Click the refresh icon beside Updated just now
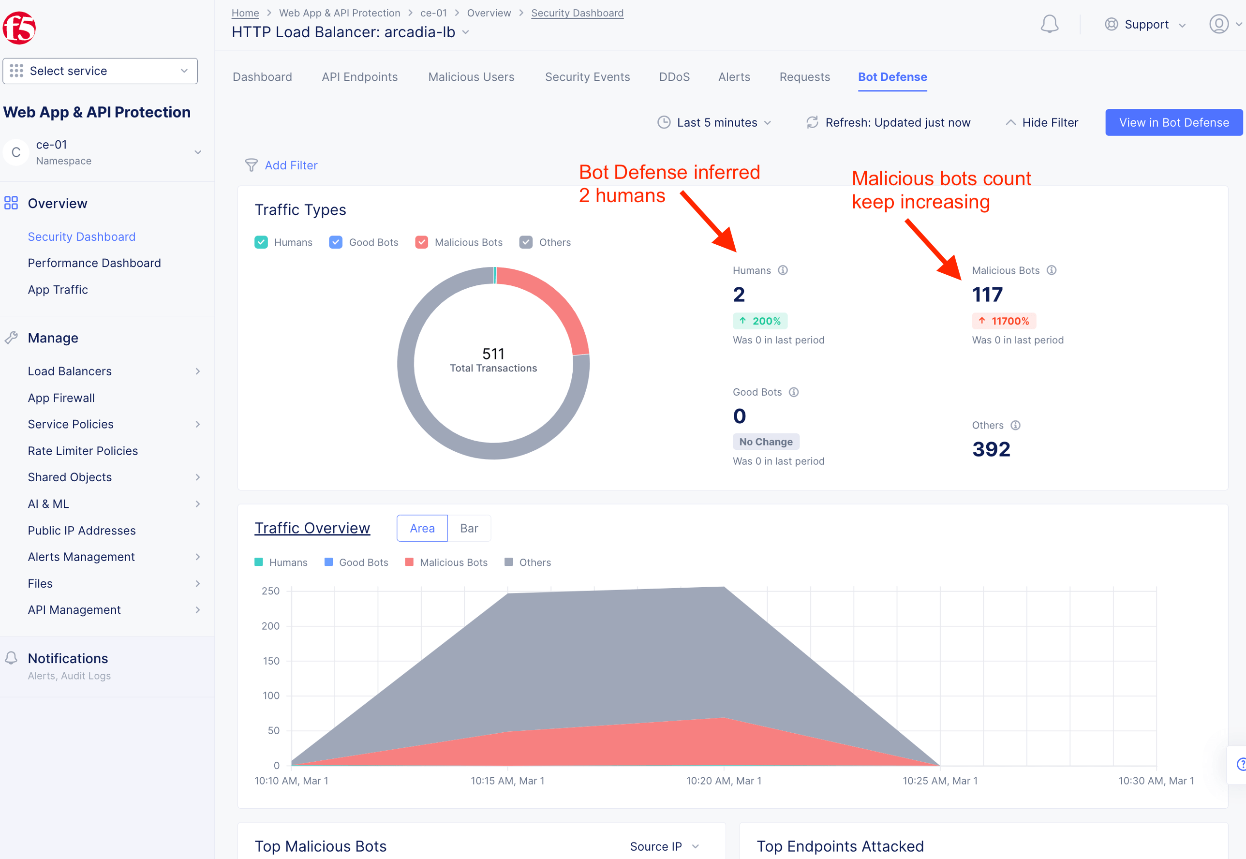Image resolution: width=1246 pixels, height=859 pixels. coord(812,123)
